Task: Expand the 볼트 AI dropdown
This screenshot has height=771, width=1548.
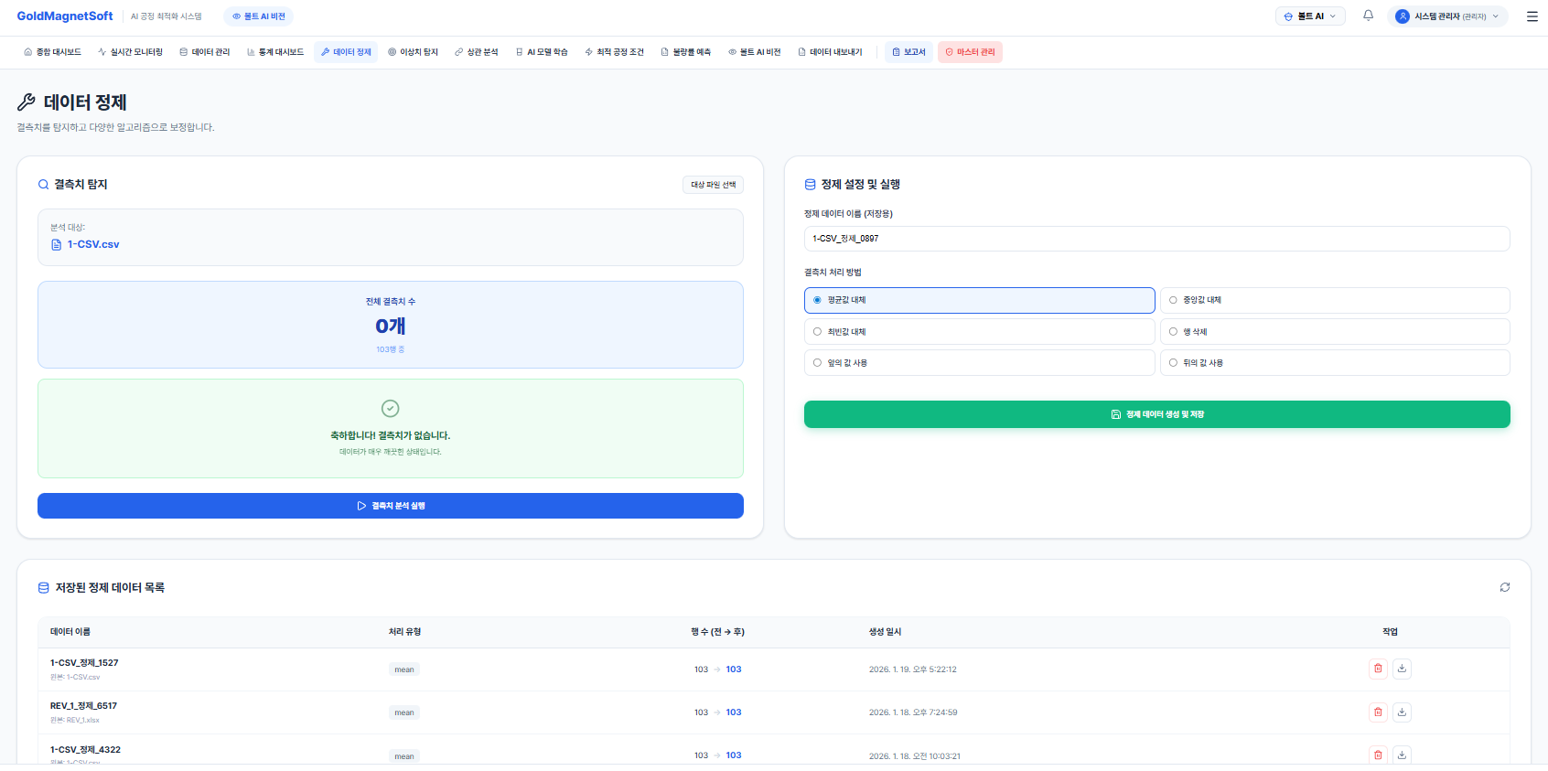Action: (1309, 16)
